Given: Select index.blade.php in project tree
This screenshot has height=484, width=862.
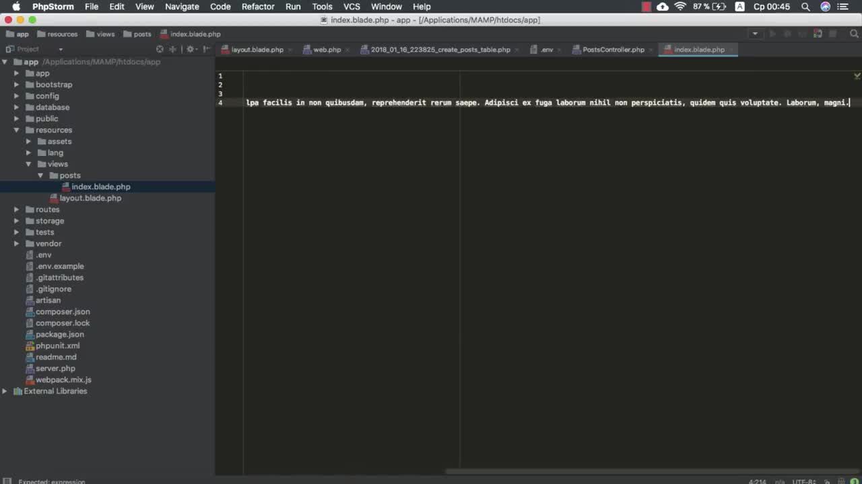Looking at the screenshot, I should [100, 187].
